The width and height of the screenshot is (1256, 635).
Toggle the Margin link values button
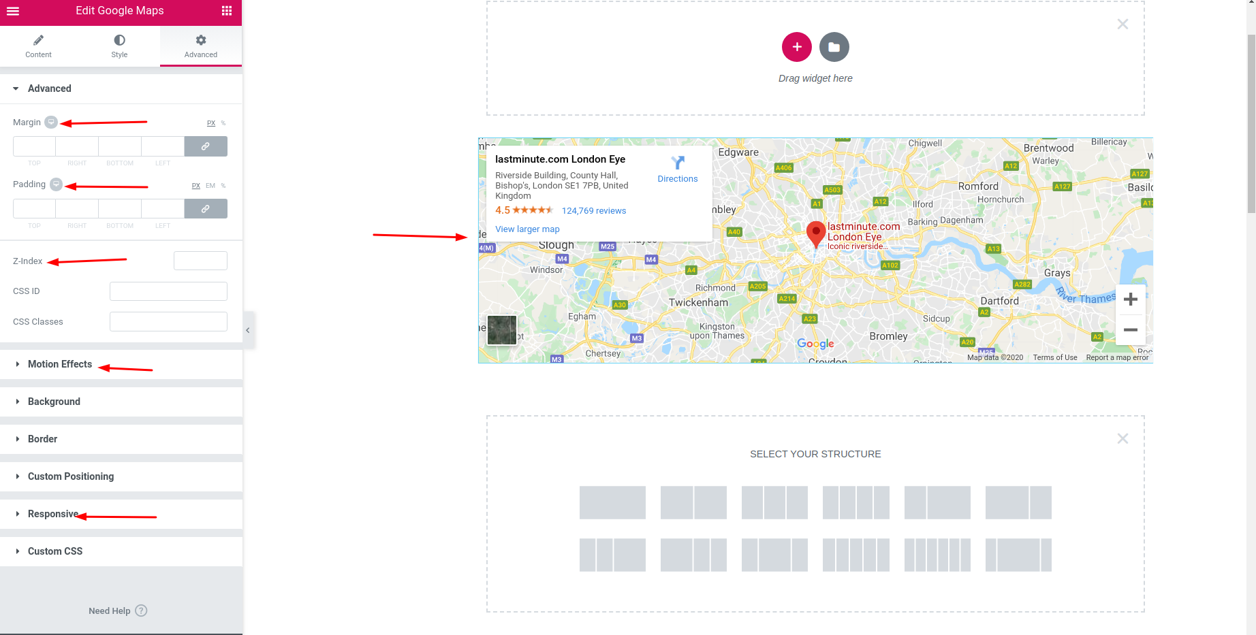(x=206, y=146)
